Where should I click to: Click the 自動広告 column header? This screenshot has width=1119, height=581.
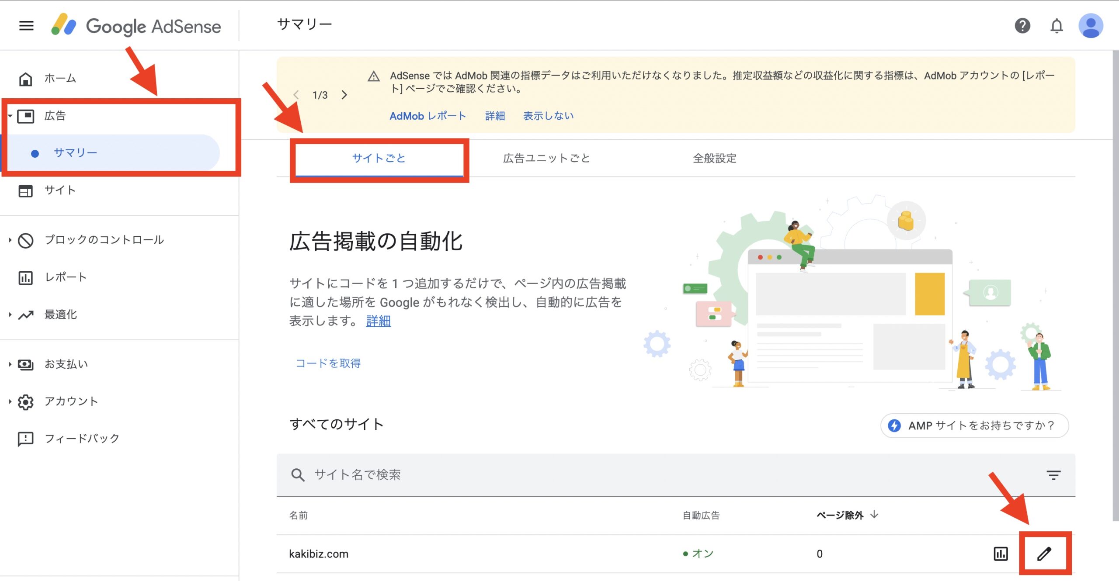coord(701,515)
